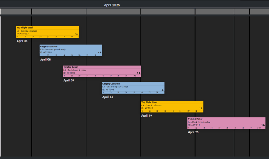Select Top Flight Steel title on ACT-007 bar
This screenshot has height=159, width=269.
click(x=25, y=28)
